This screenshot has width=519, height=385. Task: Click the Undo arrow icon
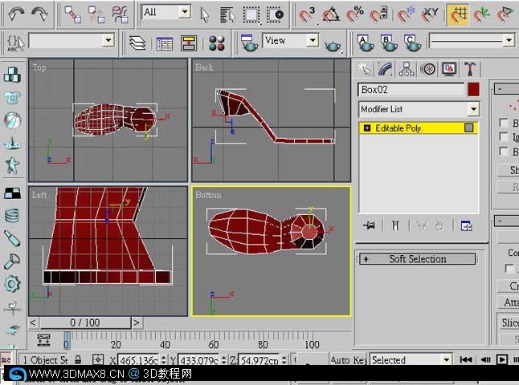(x=15, y=14)
